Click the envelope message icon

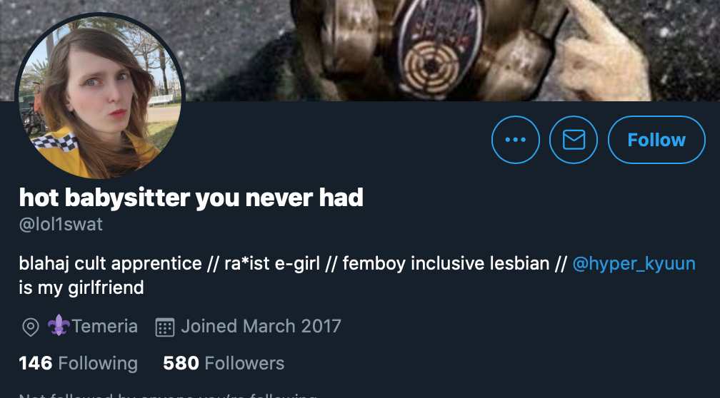[x=574, y=140]
